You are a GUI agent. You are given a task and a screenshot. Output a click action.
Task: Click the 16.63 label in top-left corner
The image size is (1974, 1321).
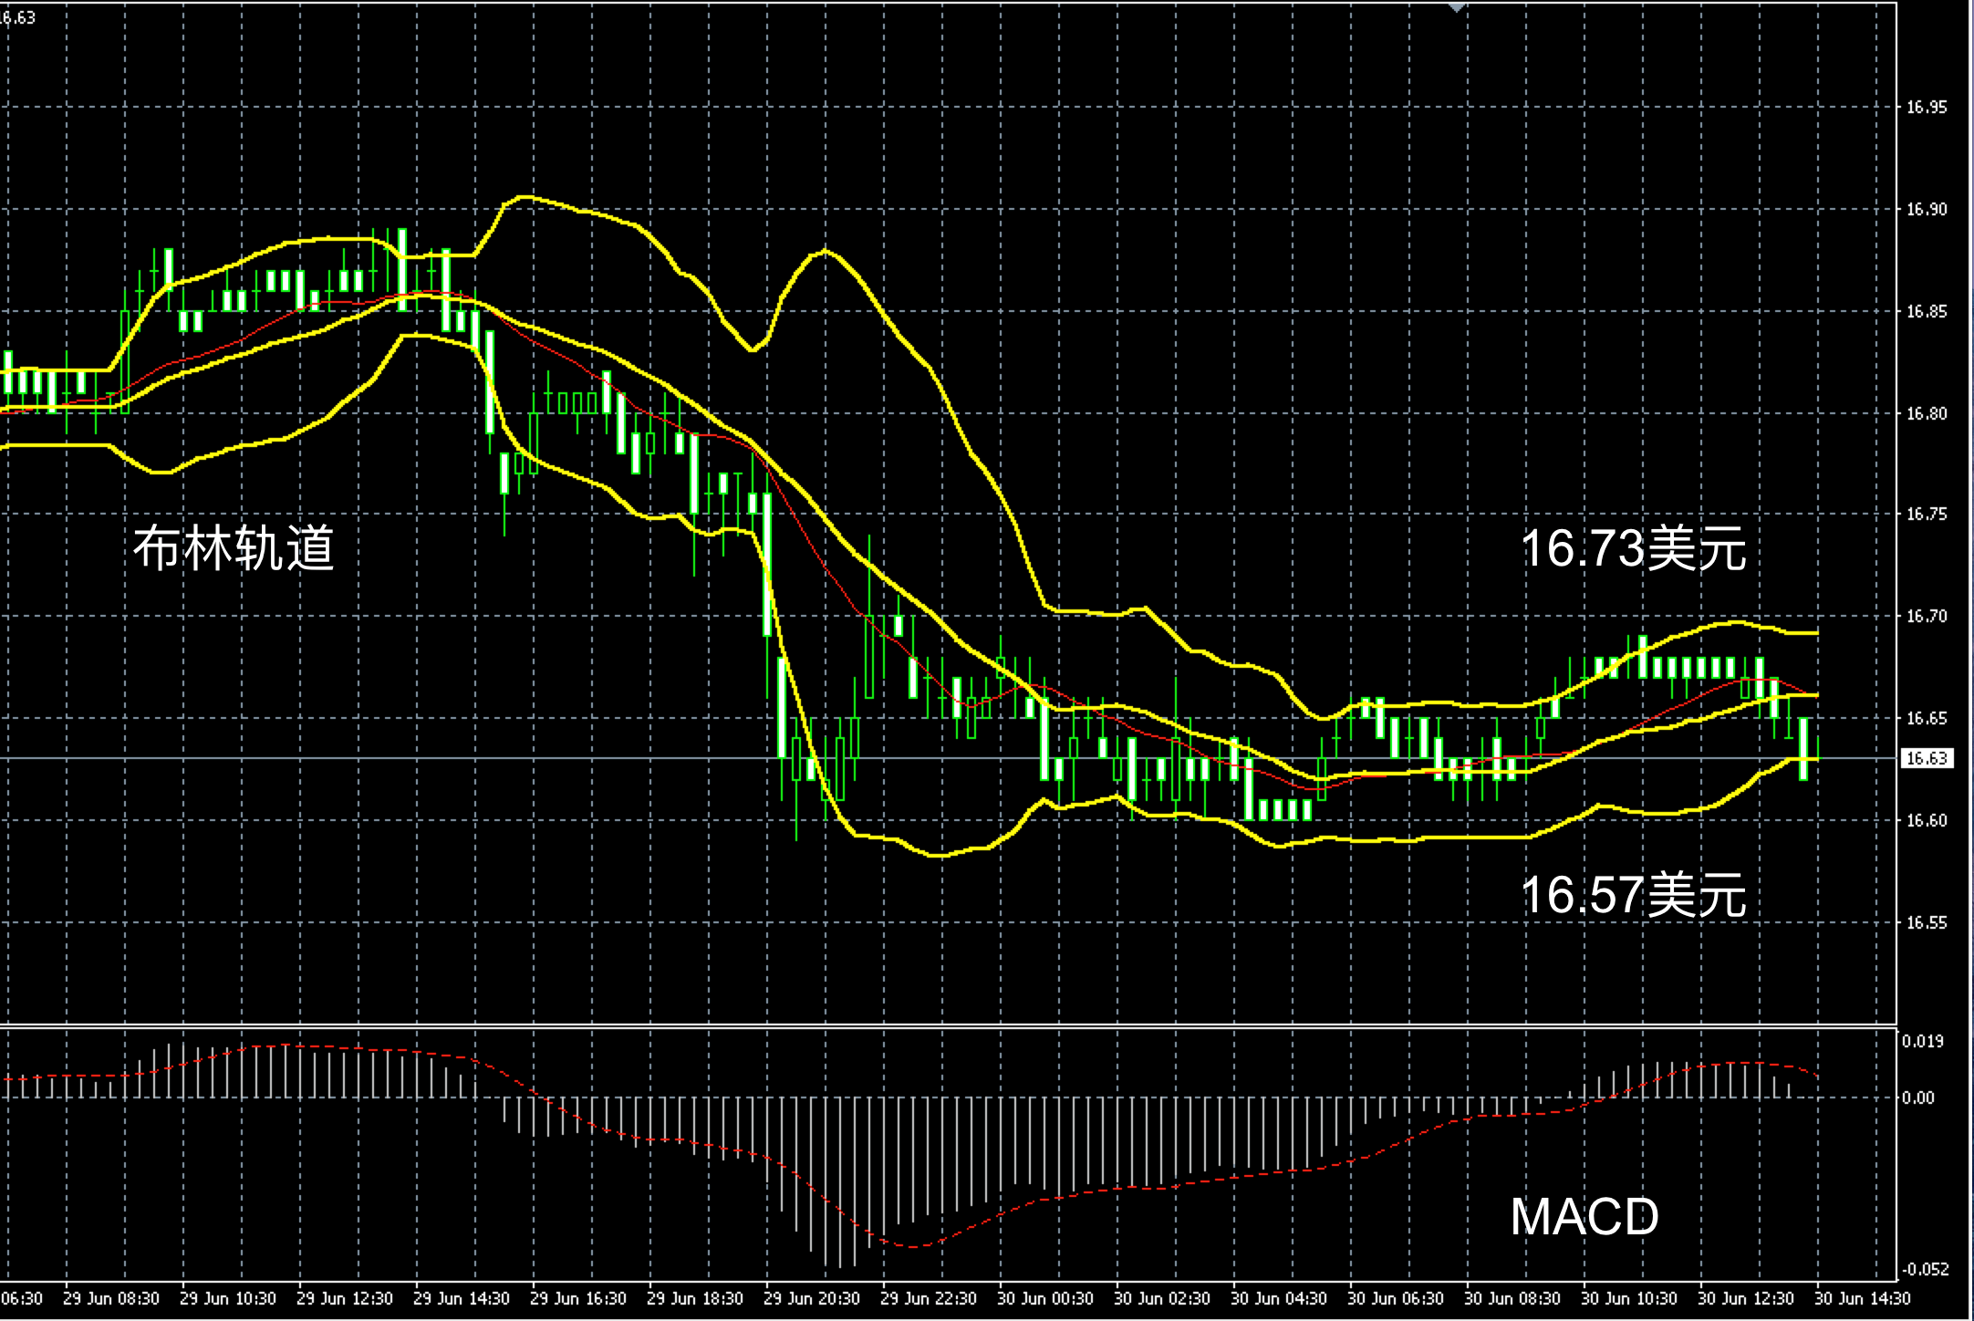pos(18,17)
